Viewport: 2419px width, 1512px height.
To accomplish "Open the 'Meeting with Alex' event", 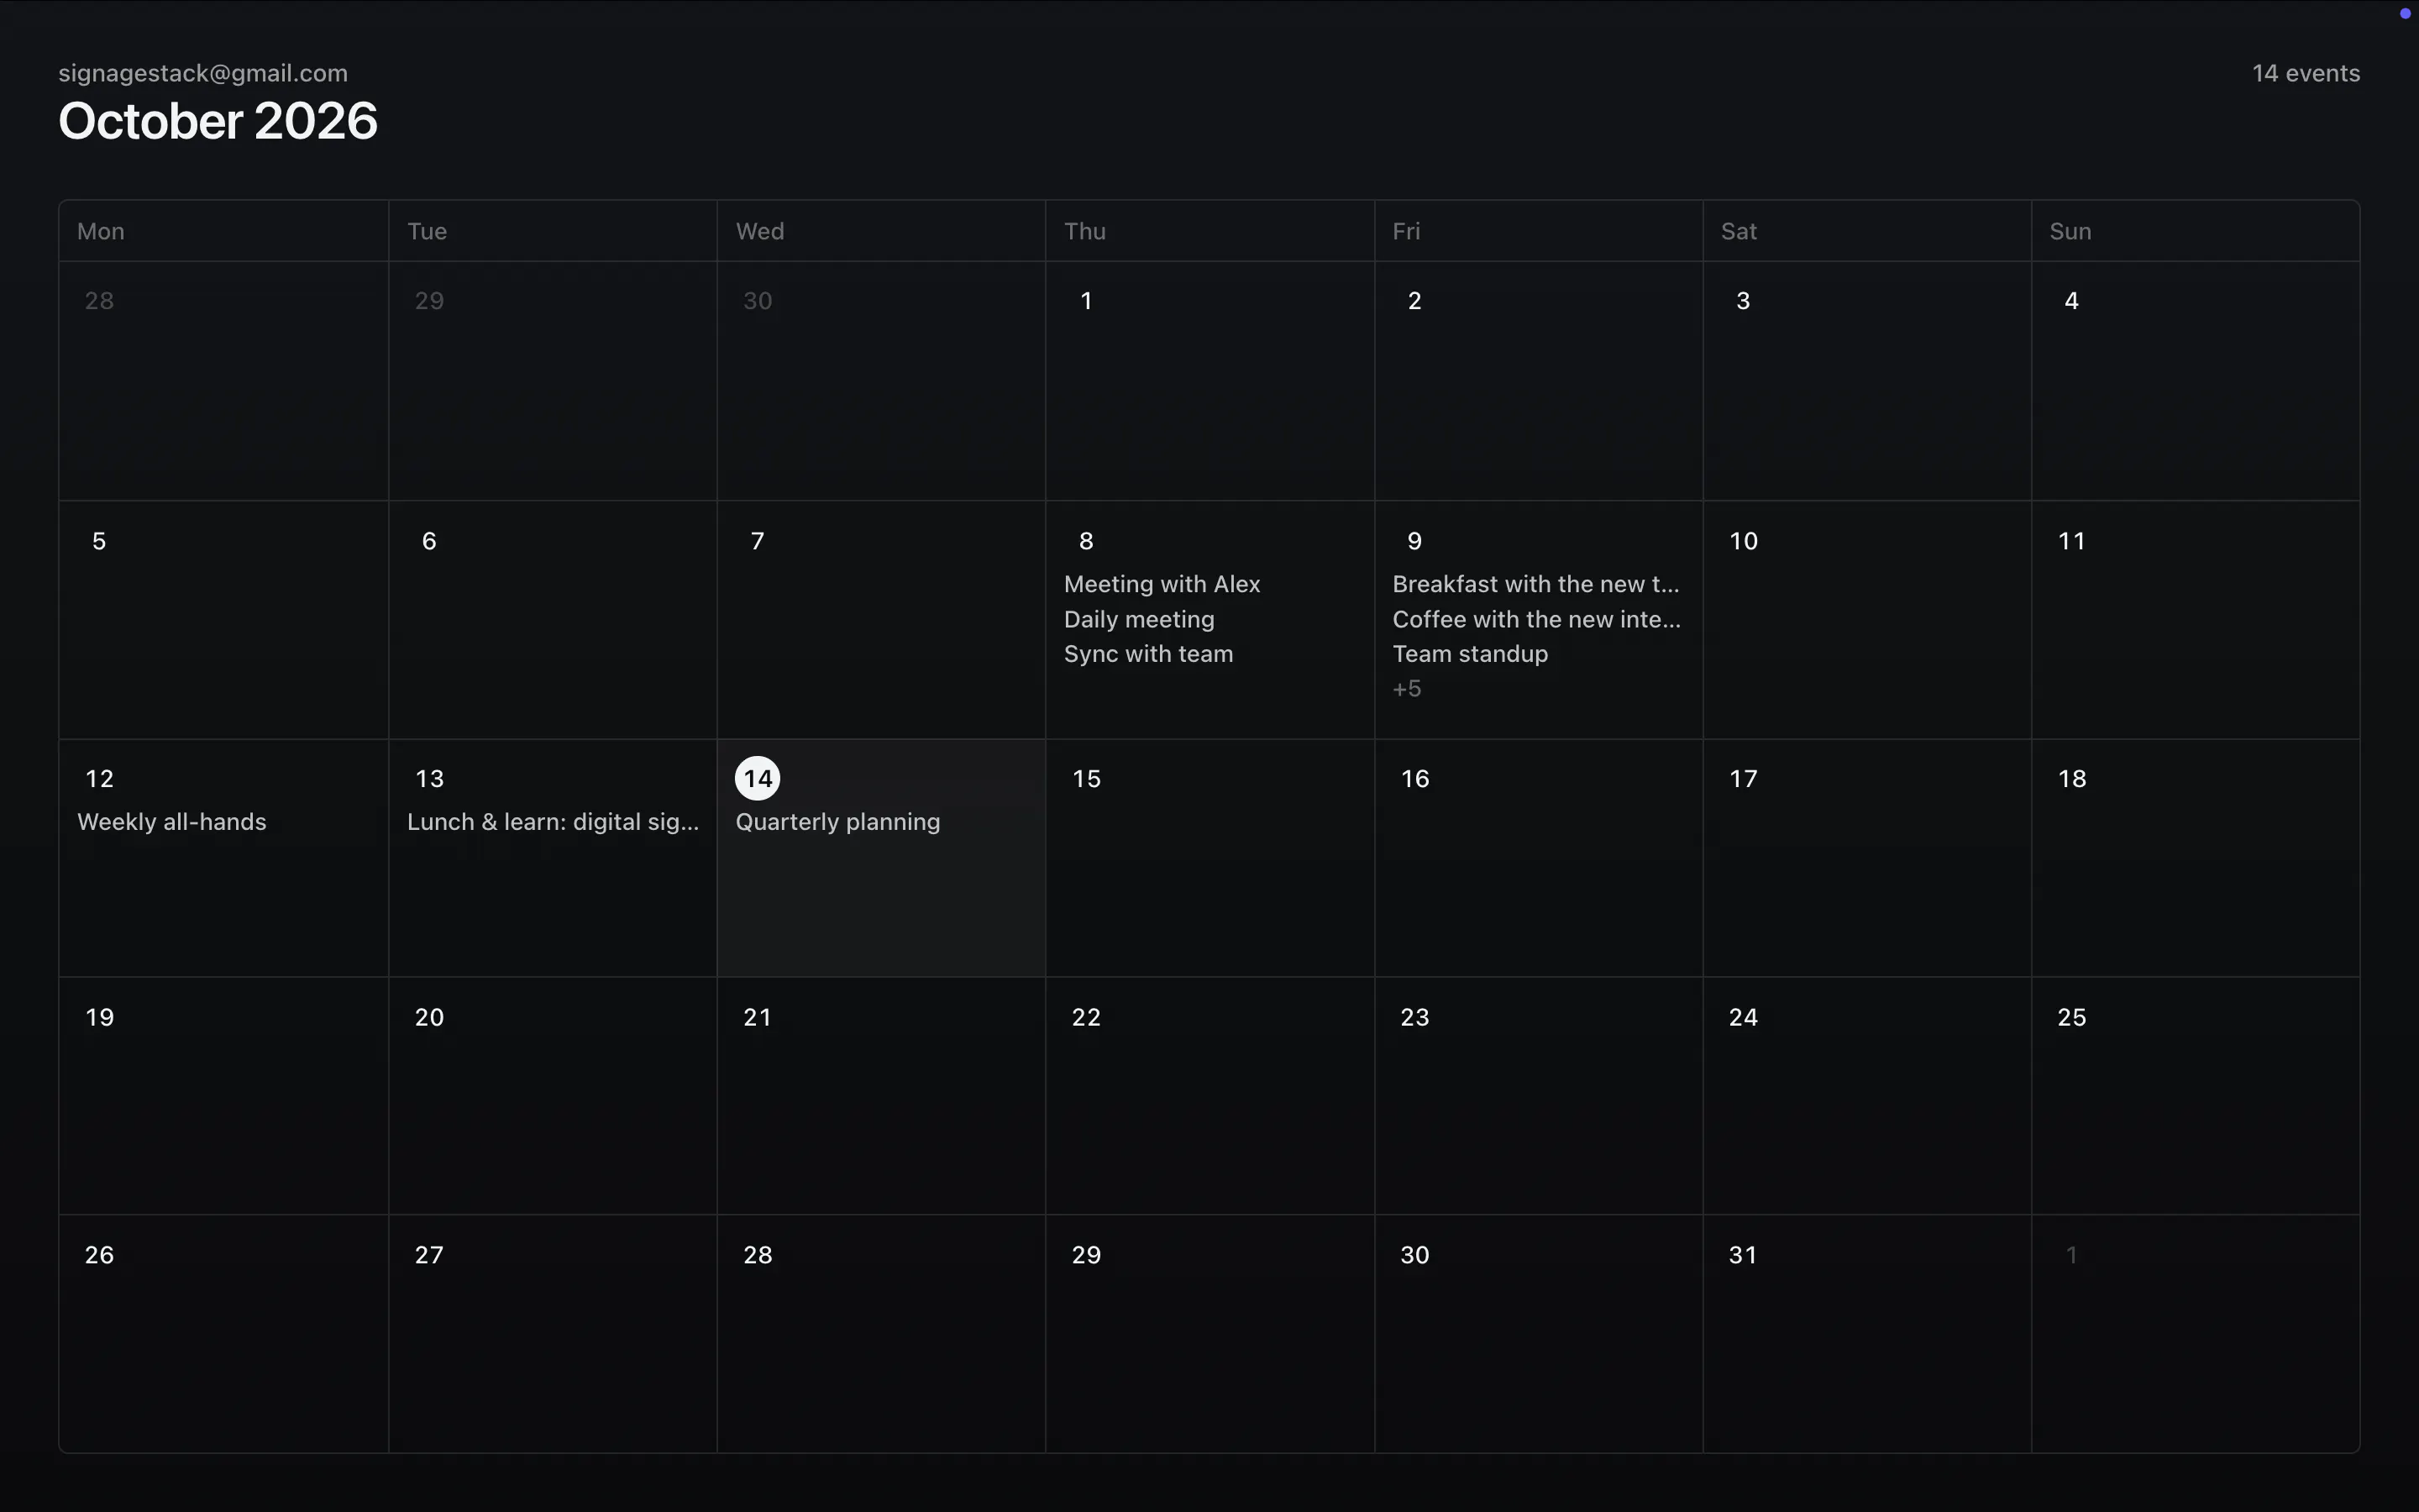I will pos(1162,584).
